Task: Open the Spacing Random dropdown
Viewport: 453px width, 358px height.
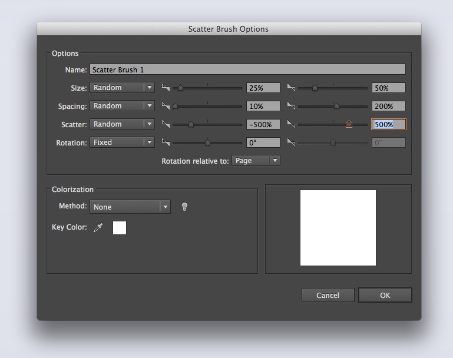Action: click(122, 106)
